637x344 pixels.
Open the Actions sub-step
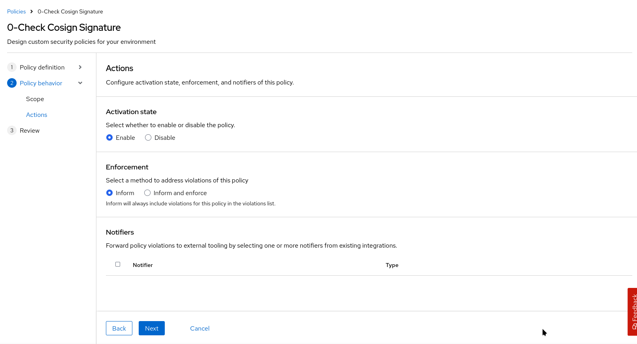36,115
